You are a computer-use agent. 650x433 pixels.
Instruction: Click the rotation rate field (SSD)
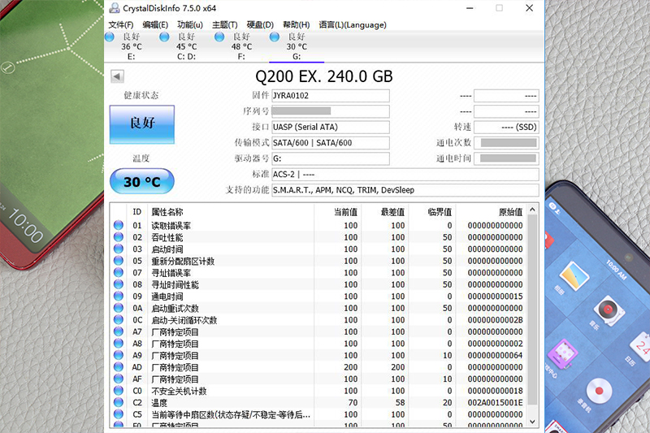[x=506, y=128]
